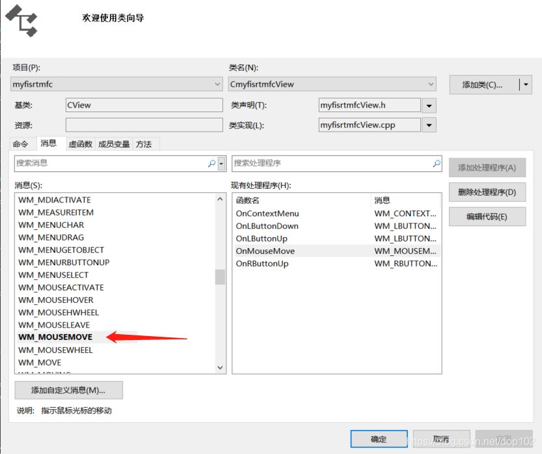
Task: Click the 函数名 column header
Action: click(302, 201)
